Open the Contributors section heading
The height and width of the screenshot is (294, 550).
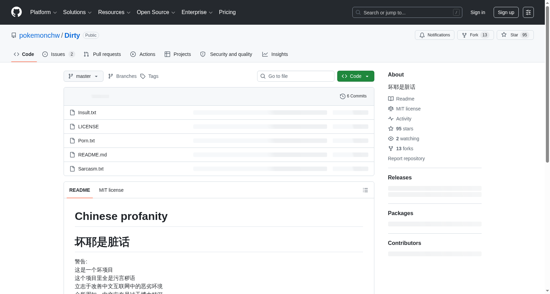click(405, 243)
